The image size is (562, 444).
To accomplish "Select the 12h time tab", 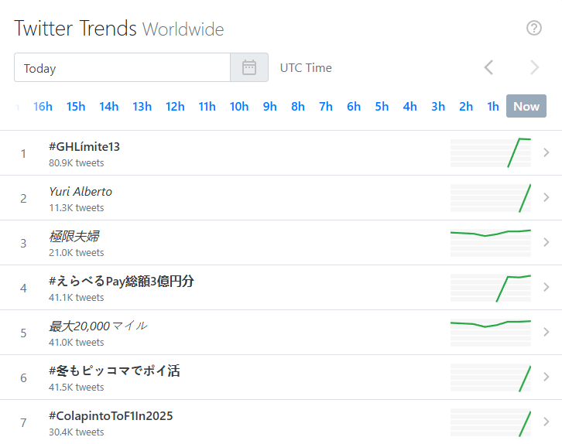I will (175, 106).
